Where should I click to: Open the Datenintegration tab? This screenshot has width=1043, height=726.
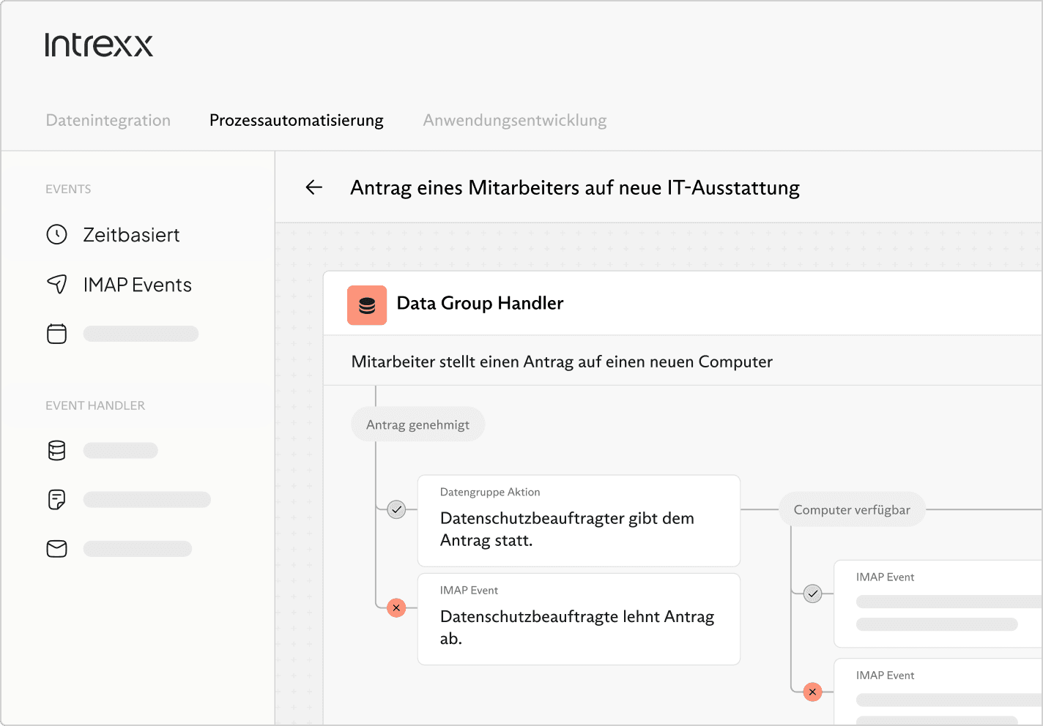tap(108, 120)
